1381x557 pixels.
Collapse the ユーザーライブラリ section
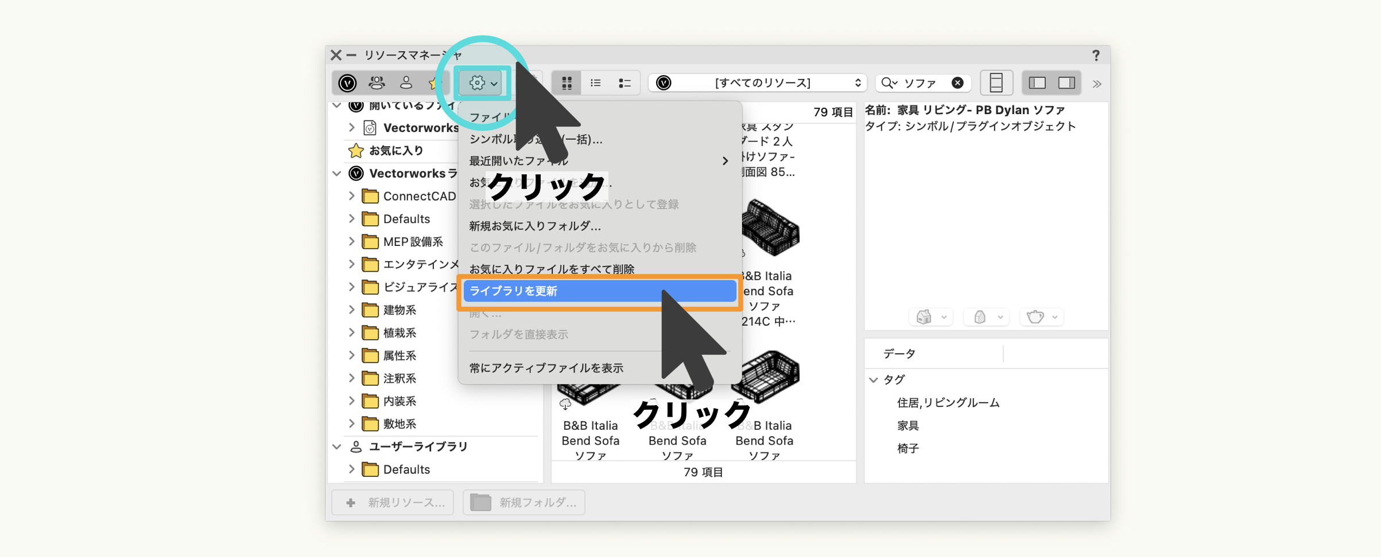pos(337,446)
